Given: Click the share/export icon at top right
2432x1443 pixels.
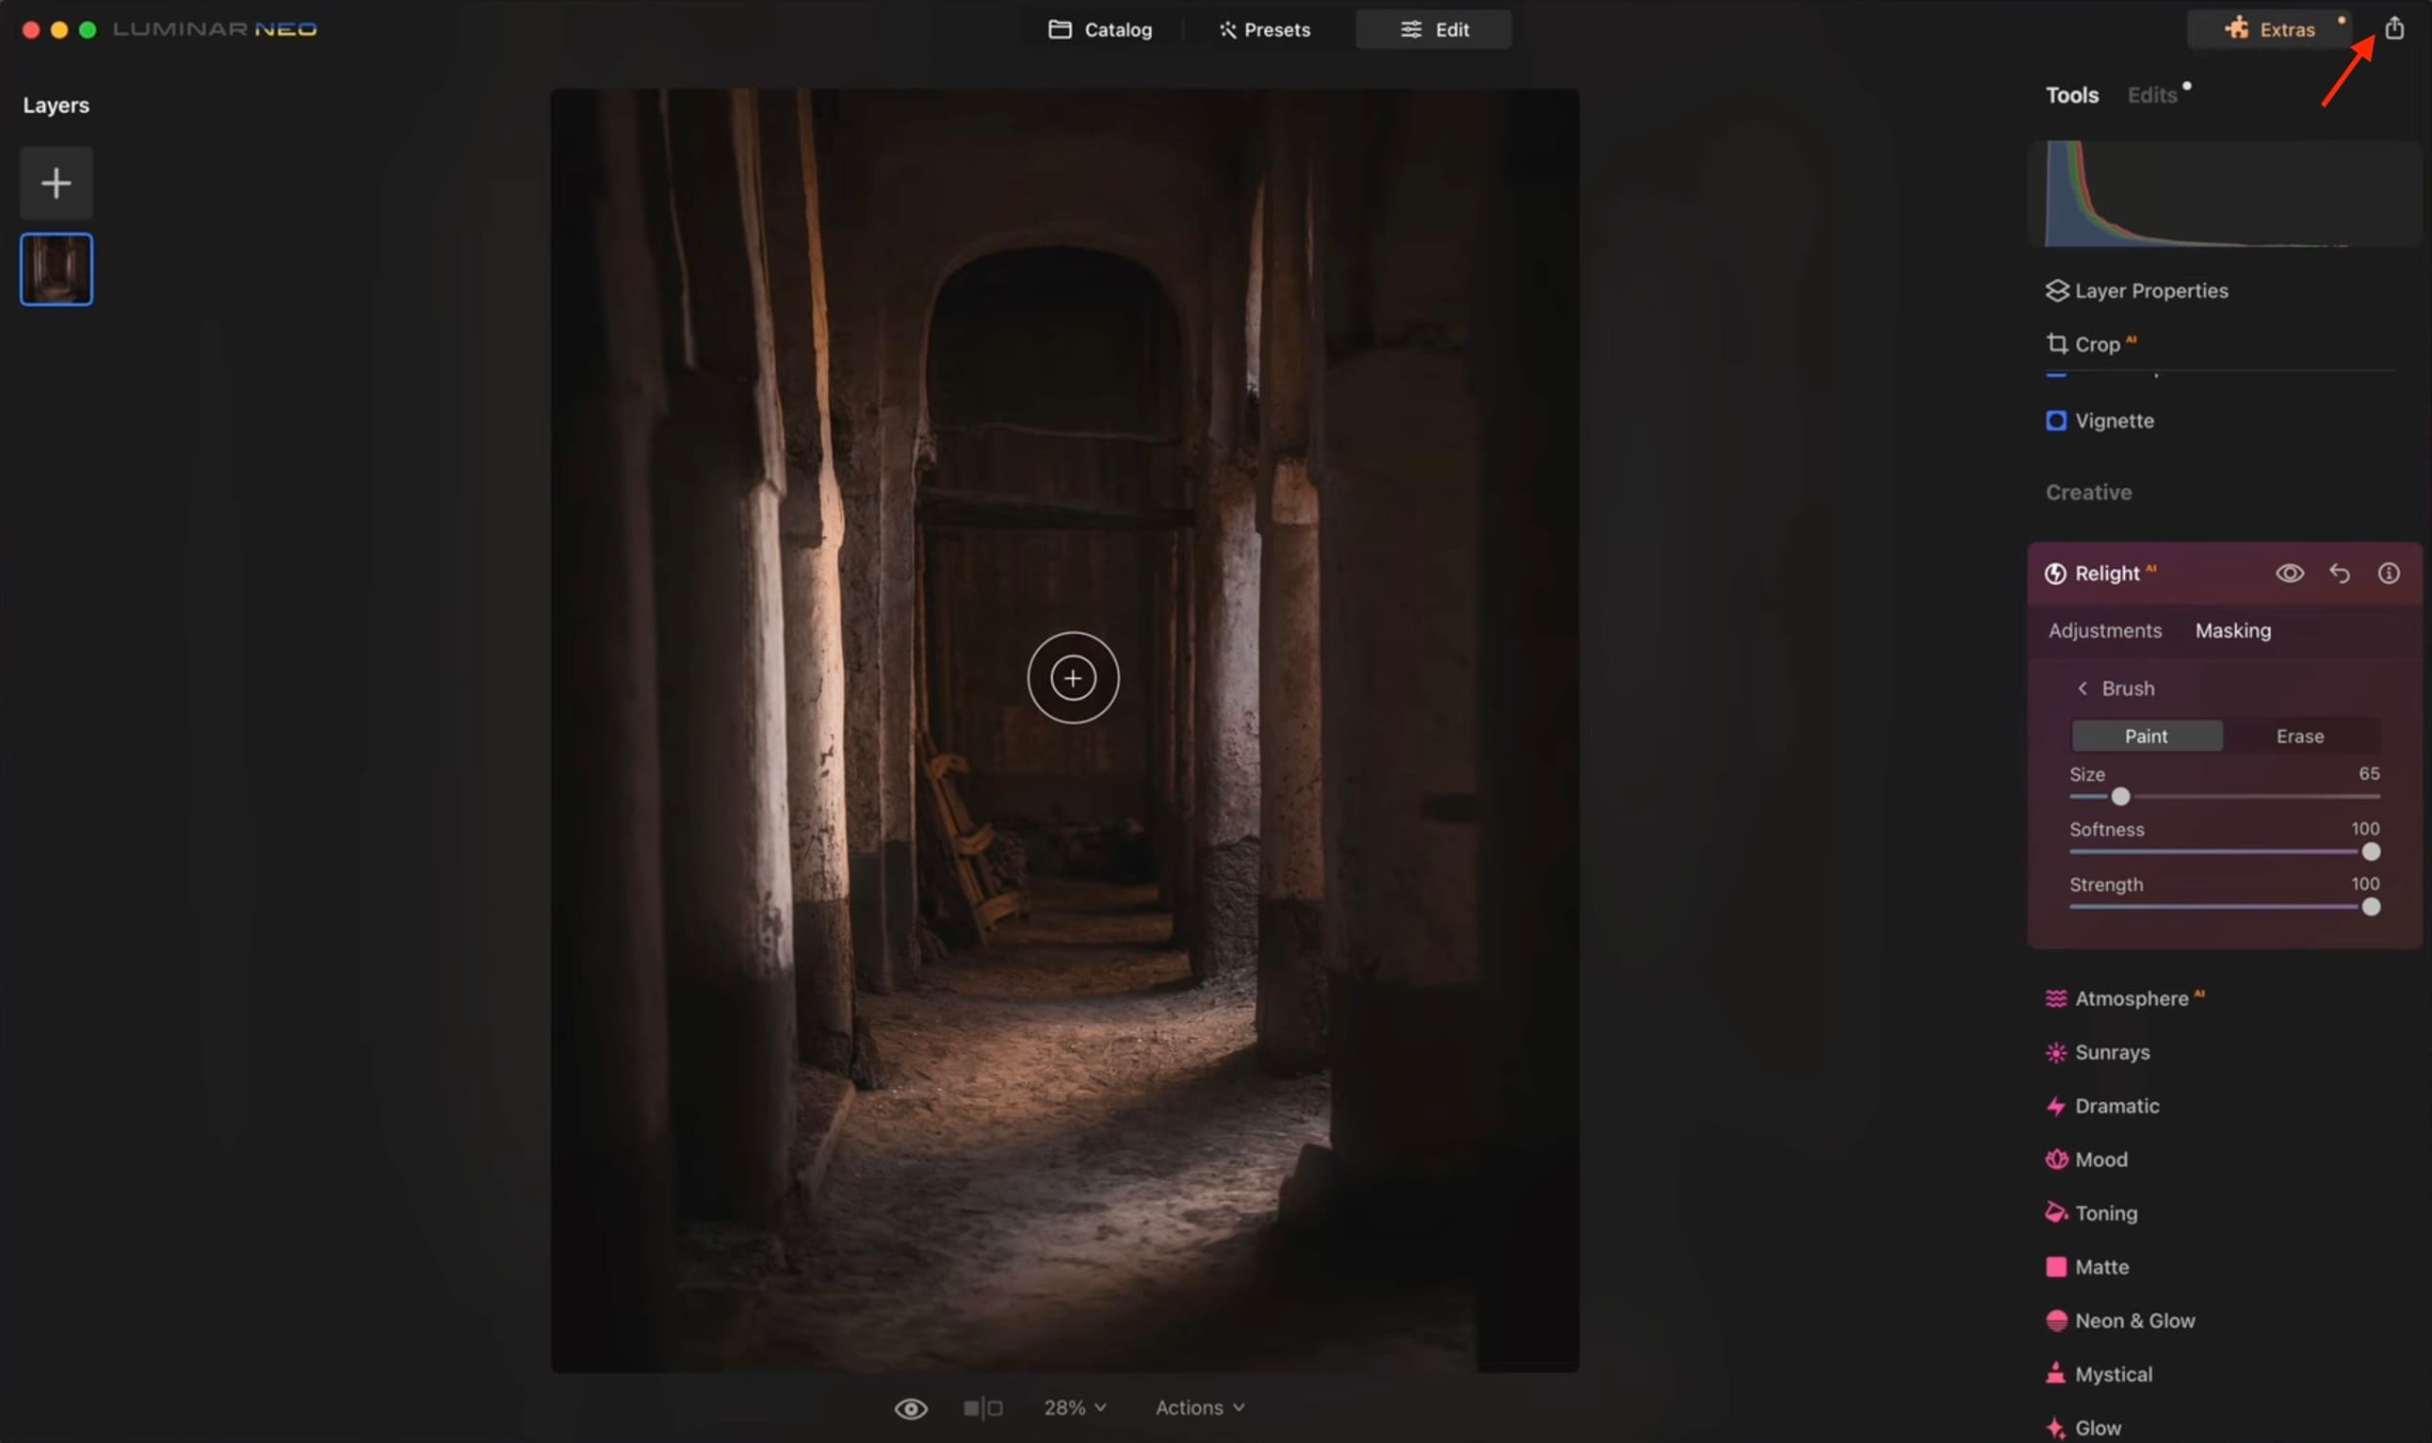Looking at the screenshot, I should pyautogui.click(x=2393, y=28).
